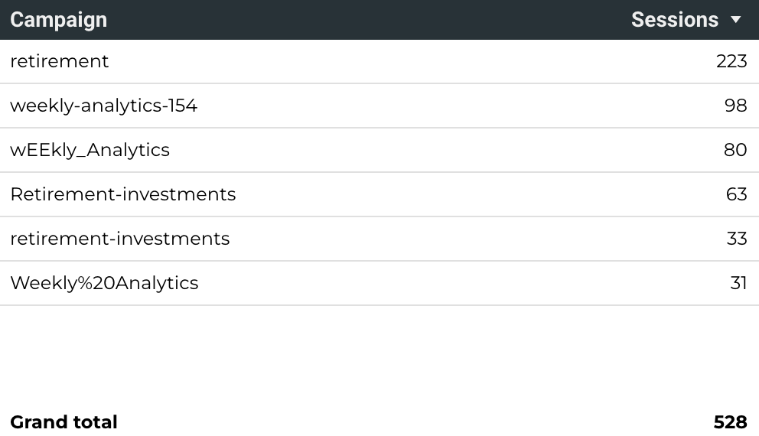Click the Grand total label
This screenshot has width=759, height=436.
[x=64, y=422]
